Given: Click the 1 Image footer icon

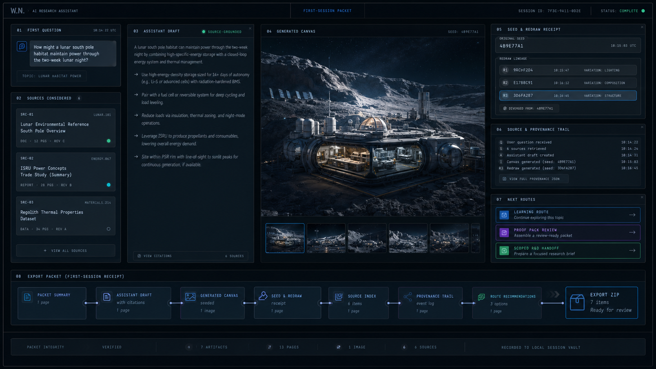Looking at the screenshot, I should pos(339,347).
